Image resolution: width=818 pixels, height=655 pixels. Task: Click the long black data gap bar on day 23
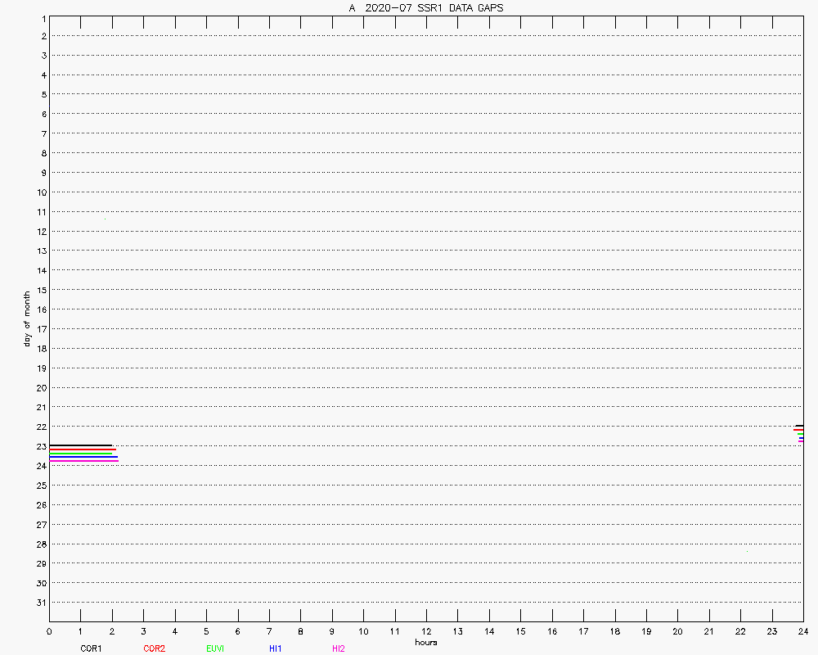click(80, 445)
